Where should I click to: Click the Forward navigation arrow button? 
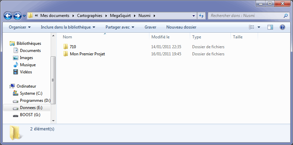pyautogui.click(x=17, y=16)
